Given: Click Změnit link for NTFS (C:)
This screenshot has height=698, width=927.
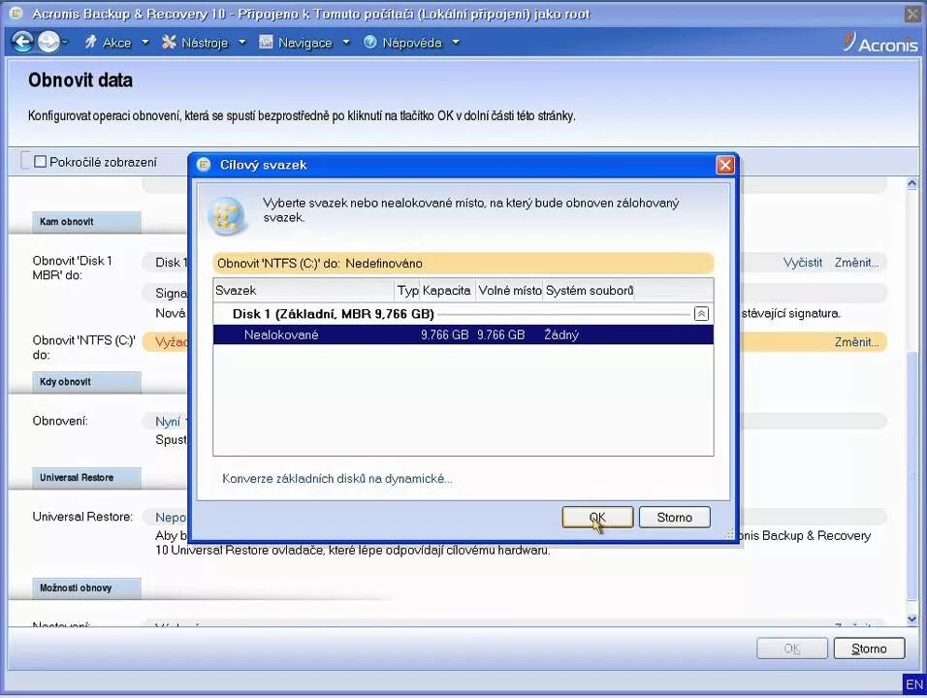Looking at the screenshot, I should point(856,341).
